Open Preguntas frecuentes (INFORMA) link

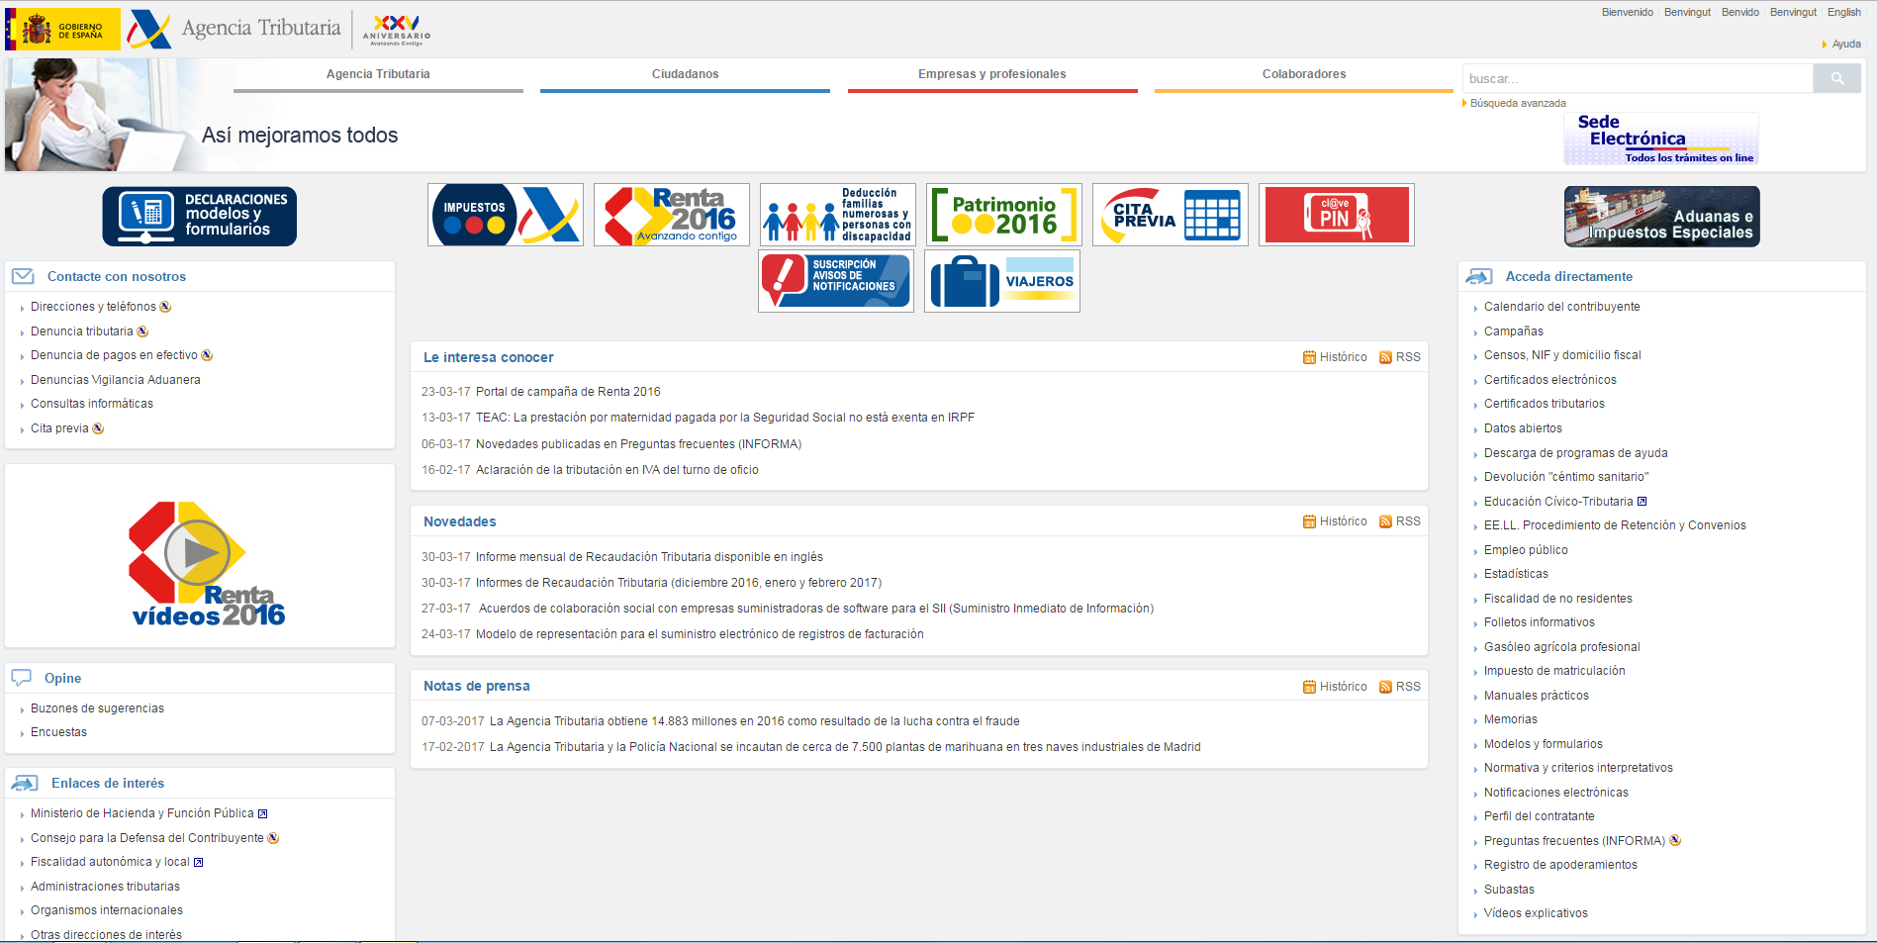(1574, 841)
